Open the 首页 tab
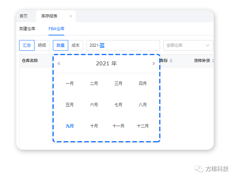 (x=23, y=16)
